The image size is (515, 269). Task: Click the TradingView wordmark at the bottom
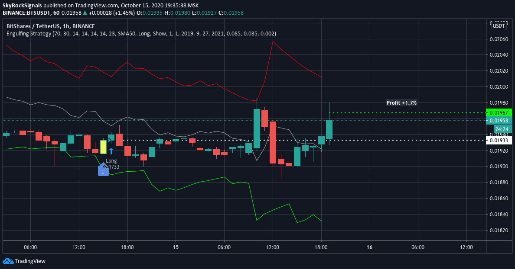click(30, 261)
